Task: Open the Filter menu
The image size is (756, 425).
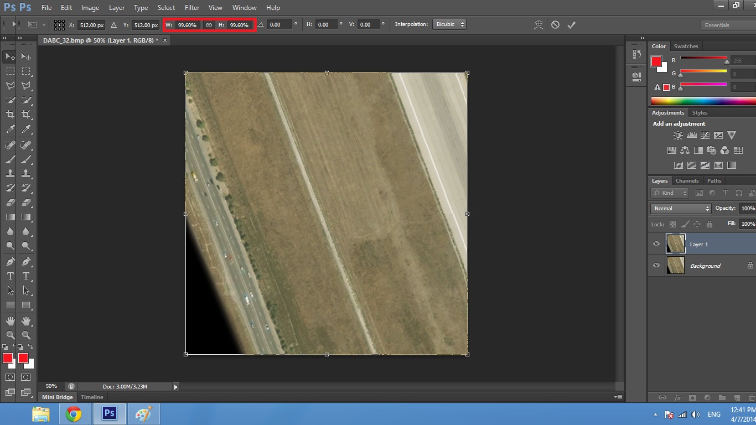Action: click(x=192, y=8)
